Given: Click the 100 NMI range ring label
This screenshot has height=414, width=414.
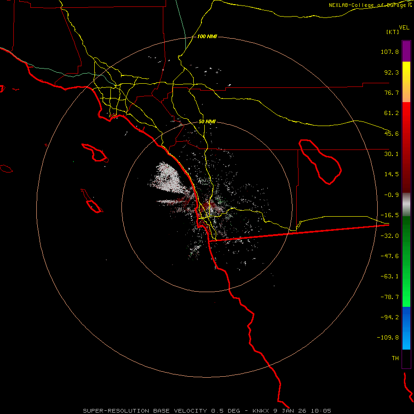Looking at the screenshot, I should pos(207,36).
